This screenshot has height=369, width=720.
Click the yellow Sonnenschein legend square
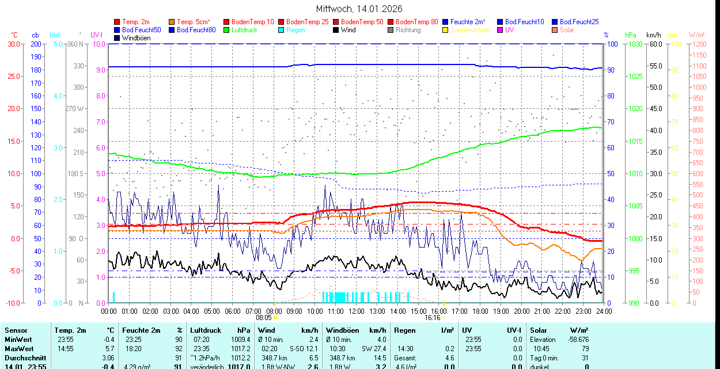[x=445, y=30]
